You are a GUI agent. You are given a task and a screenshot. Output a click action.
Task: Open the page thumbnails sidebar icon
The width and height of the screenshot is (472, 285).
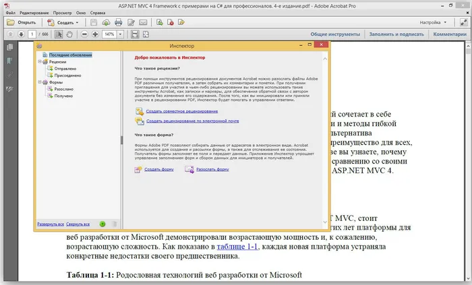(10, 47)
